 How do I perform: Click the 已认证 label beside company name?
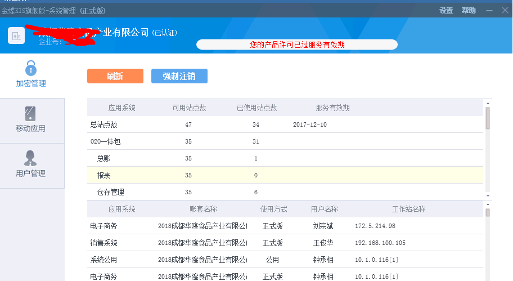pos(165,33)
